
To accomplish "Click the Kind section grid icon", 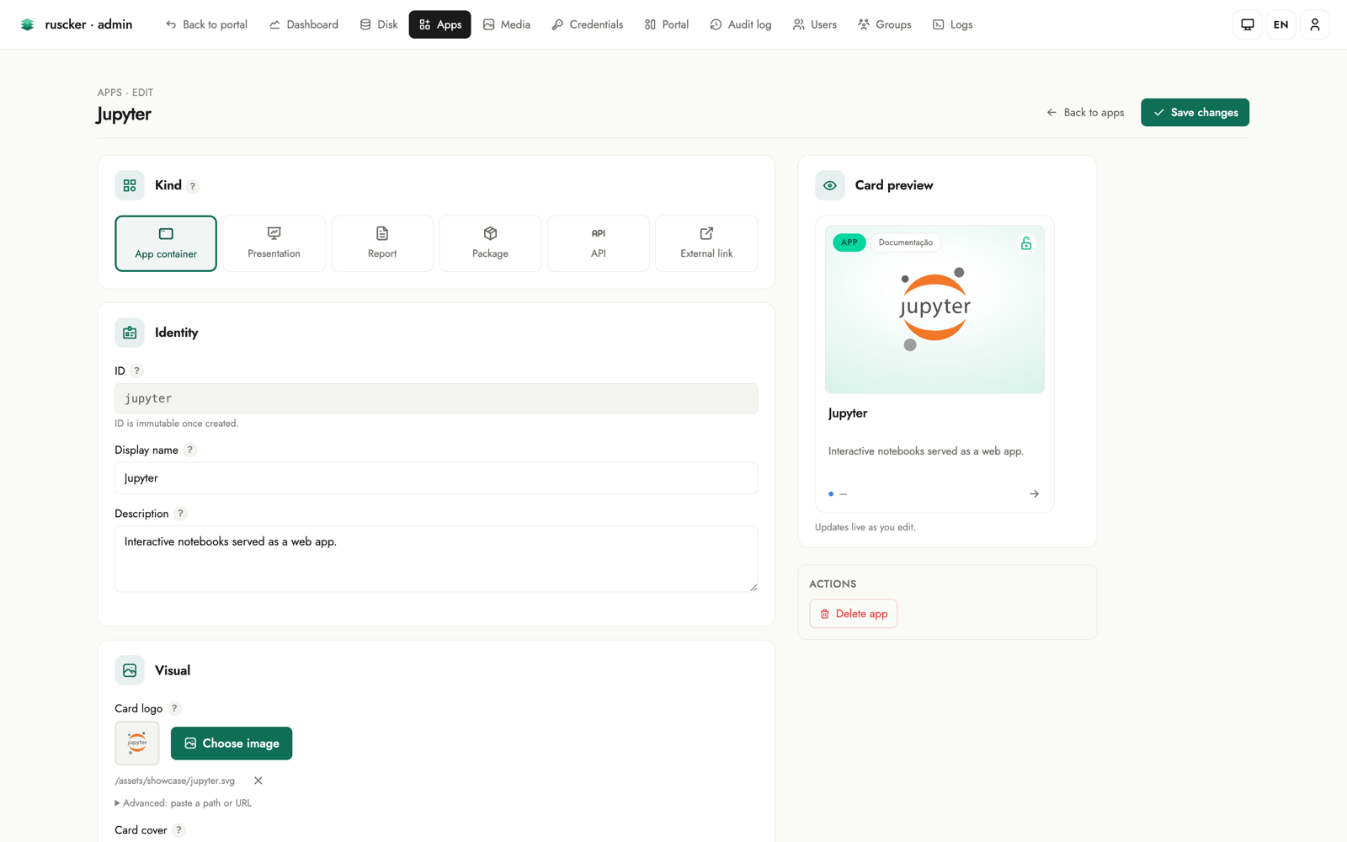I will point(130,185).
